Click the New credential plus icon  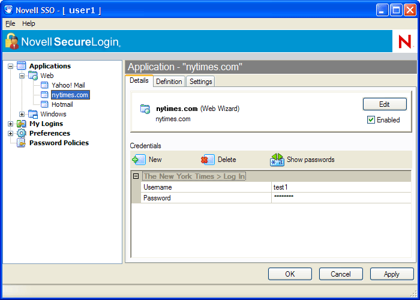click(139, 160)
